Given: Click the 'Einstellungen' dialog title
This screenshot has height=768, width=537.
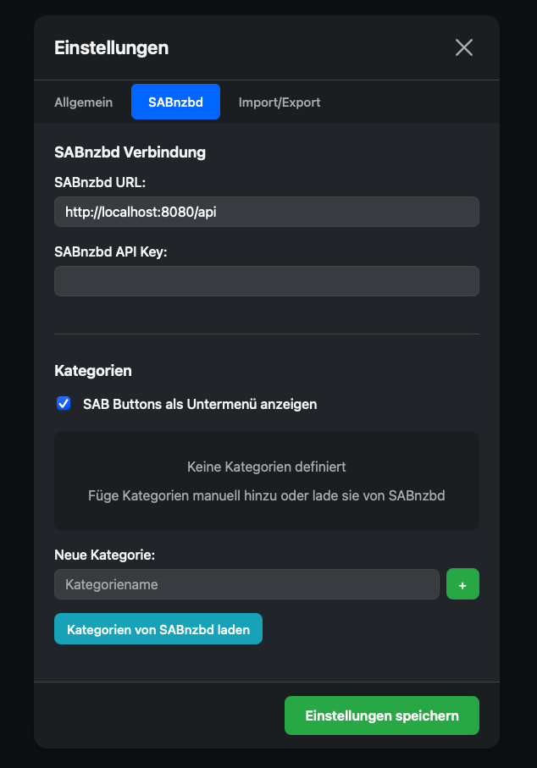Looking at the screenshot, I should click(x=111, y=48).
